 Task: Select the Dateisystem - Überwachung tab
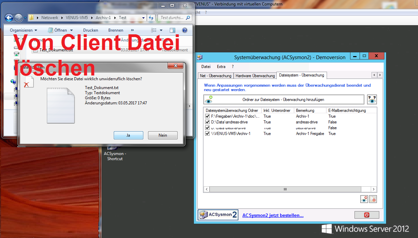(x=302, y=75)
